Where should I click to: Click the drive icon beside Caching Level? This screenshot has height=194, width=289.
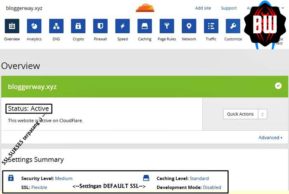pyautogui.click(x=146, y=178)
